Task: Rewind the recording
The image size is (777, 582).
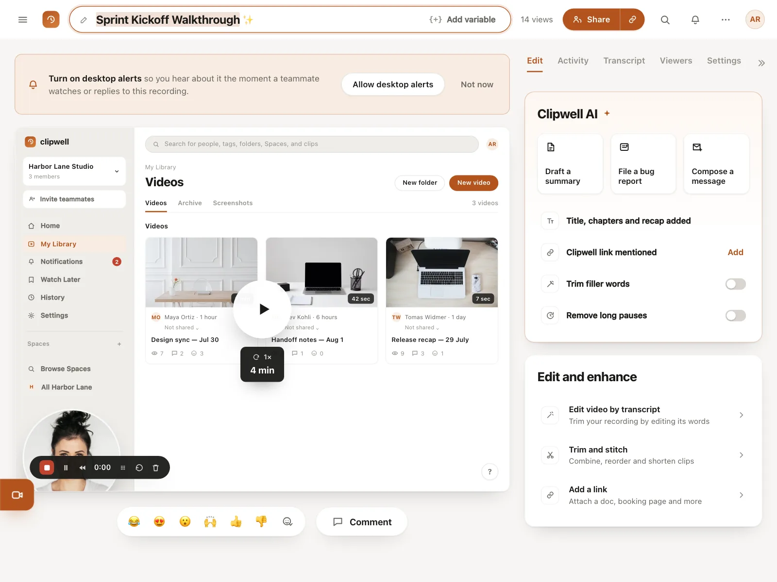Action: [x=83, y=468]
